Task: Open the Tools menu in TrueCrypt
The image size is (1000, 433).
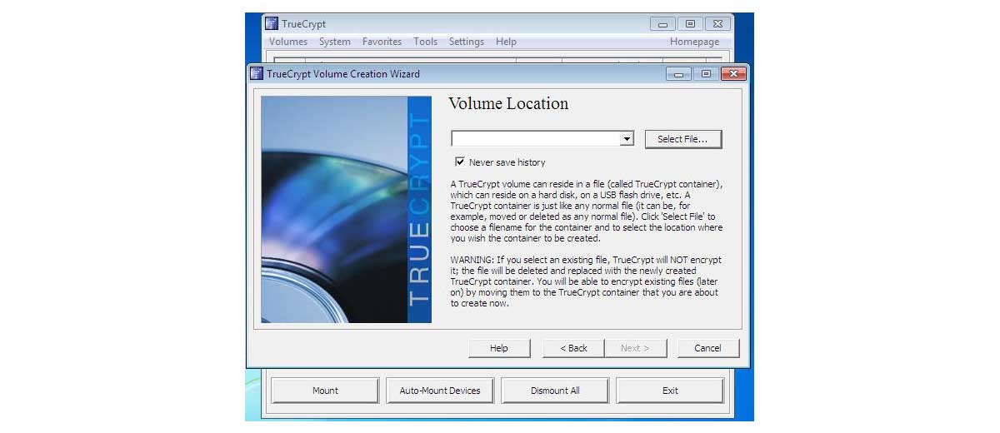Action: 426,42
